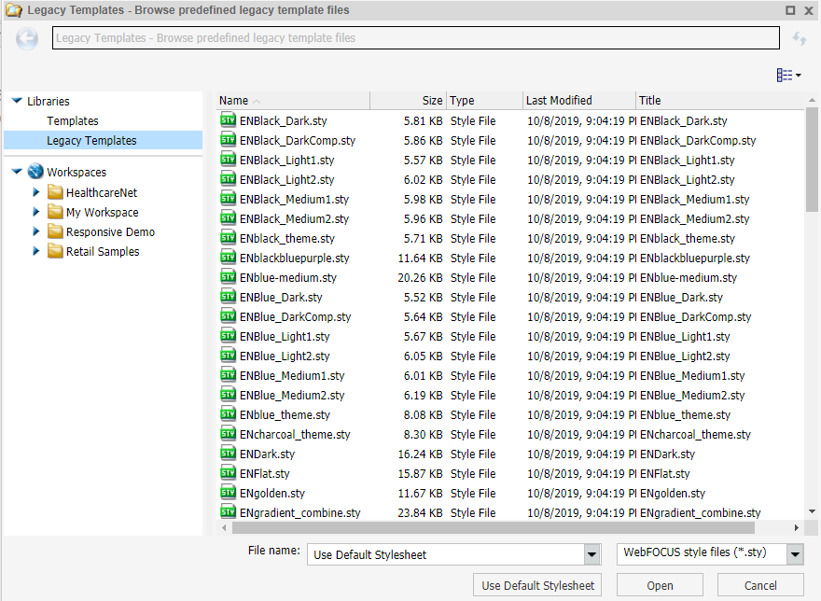The width and height of the screenshot is (821, 601).
Task: Click the ENBlue_DarkComp.sty file icon
Action: click(x=228, y=316)
